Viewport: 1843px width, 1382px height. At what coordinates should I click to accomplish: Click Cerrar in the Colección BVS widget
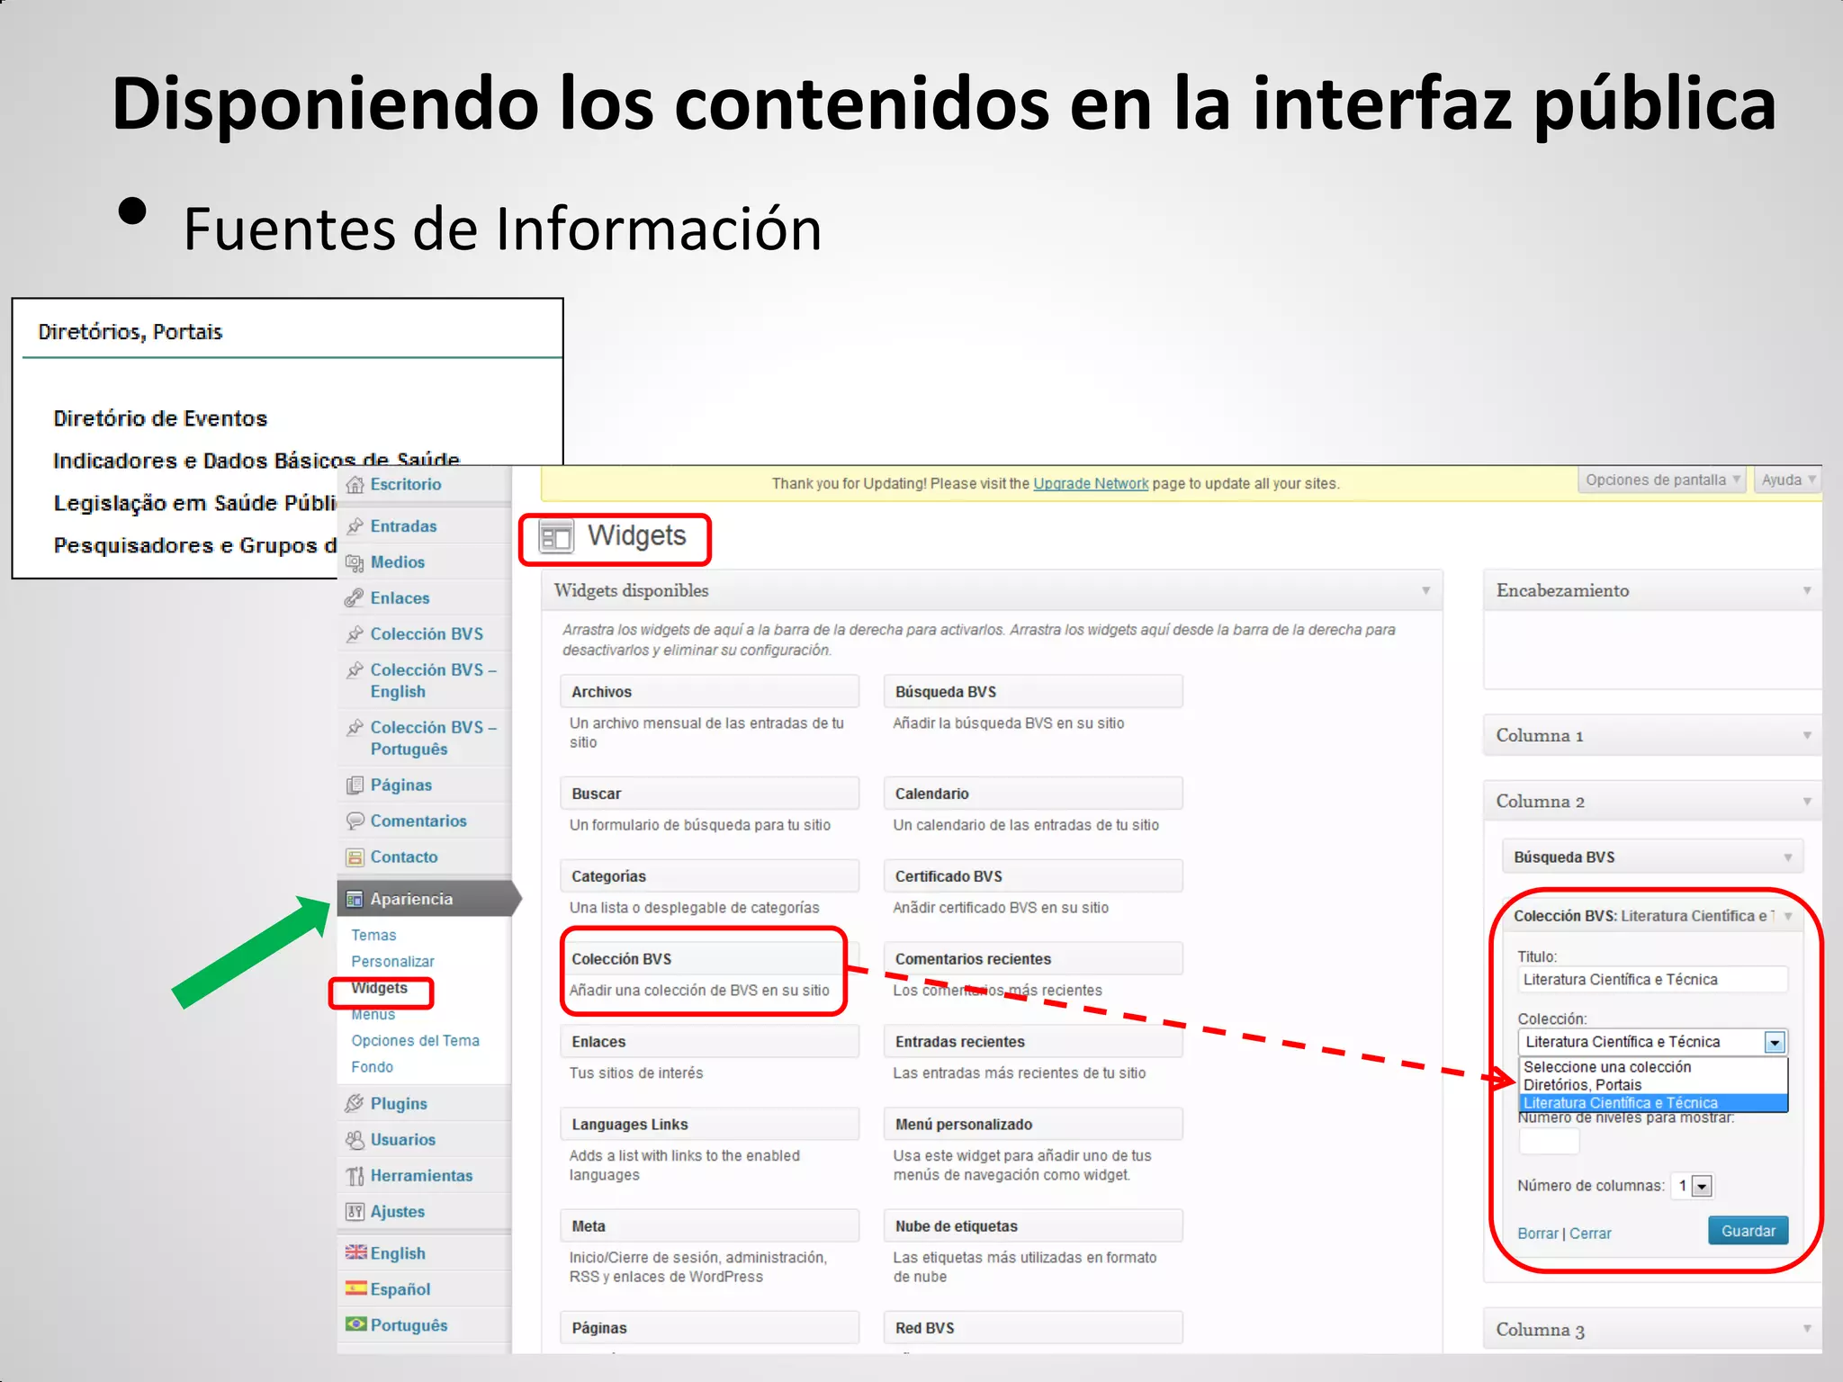pyautogui.click(x=1590, y=1234)
